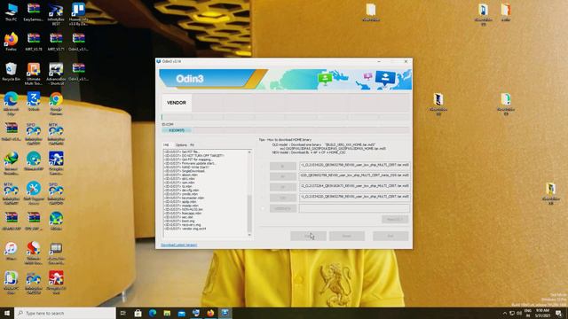
Task: Switch to the Pit tab
Action: [x=192, y=145]
